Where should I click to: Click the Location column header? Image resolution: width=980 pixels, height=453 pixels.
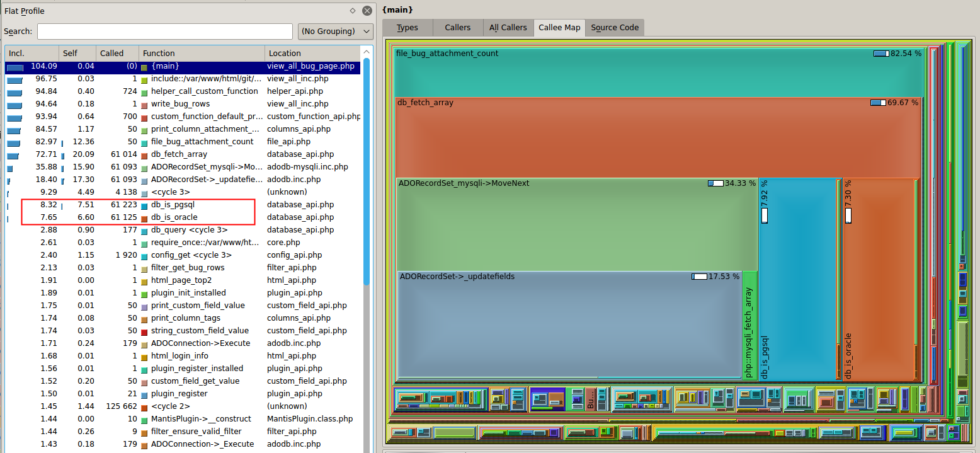312,54
